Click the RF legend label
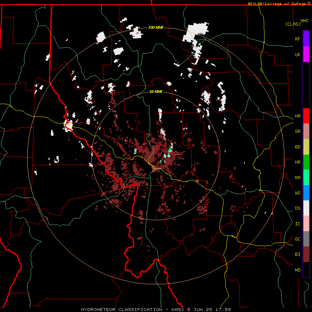Viewport: 312px width, 312px height. coord(297,39)
